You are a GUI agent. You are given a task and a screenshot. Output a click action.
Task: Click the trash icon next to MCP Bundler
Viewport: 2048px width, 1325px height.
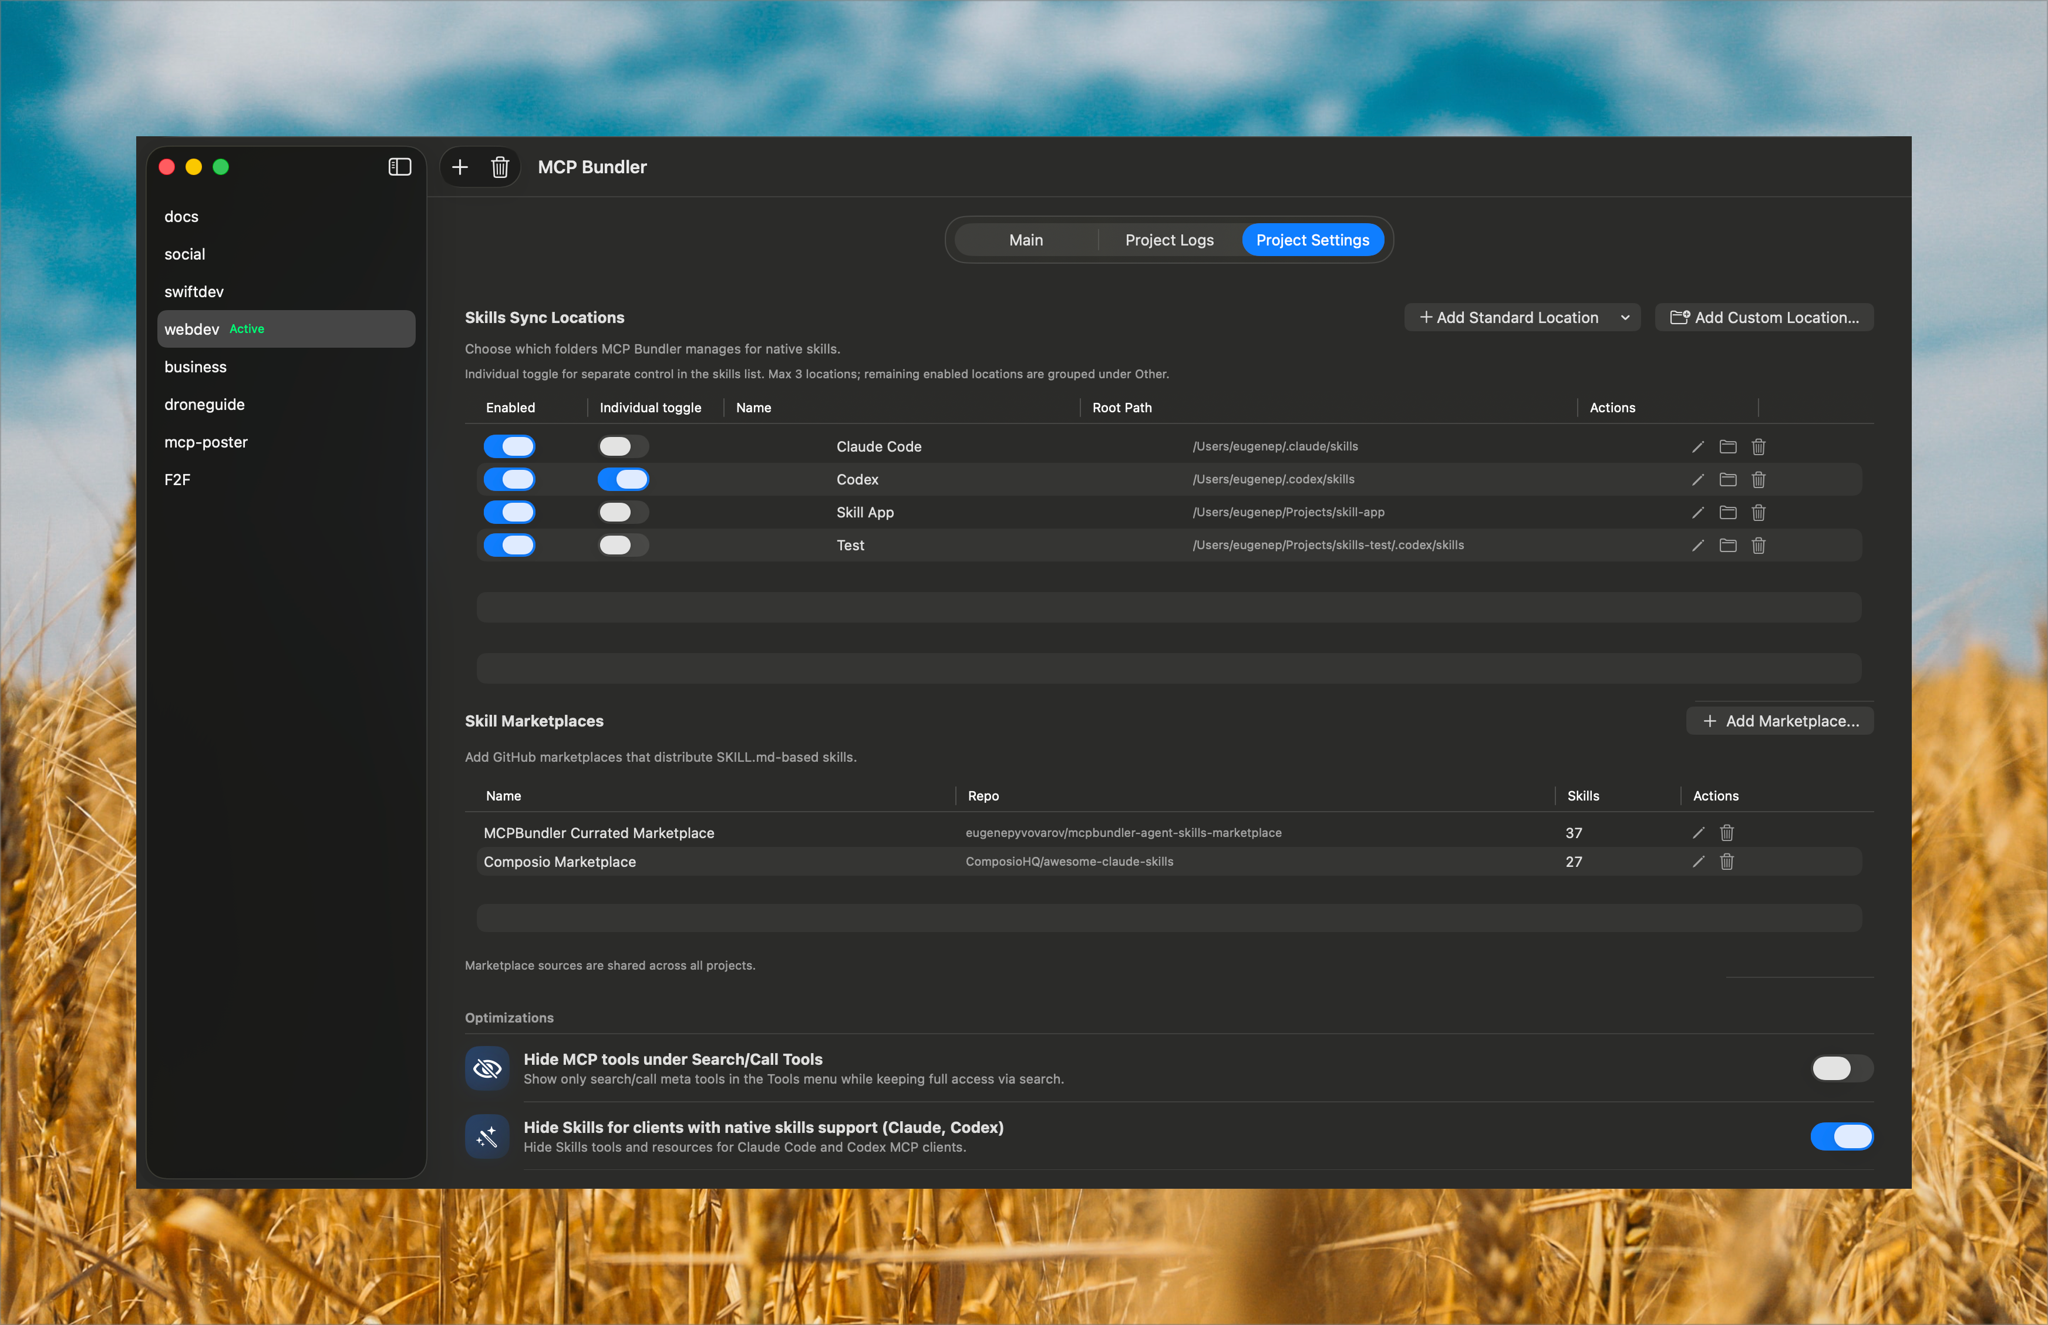pos(500,167)
